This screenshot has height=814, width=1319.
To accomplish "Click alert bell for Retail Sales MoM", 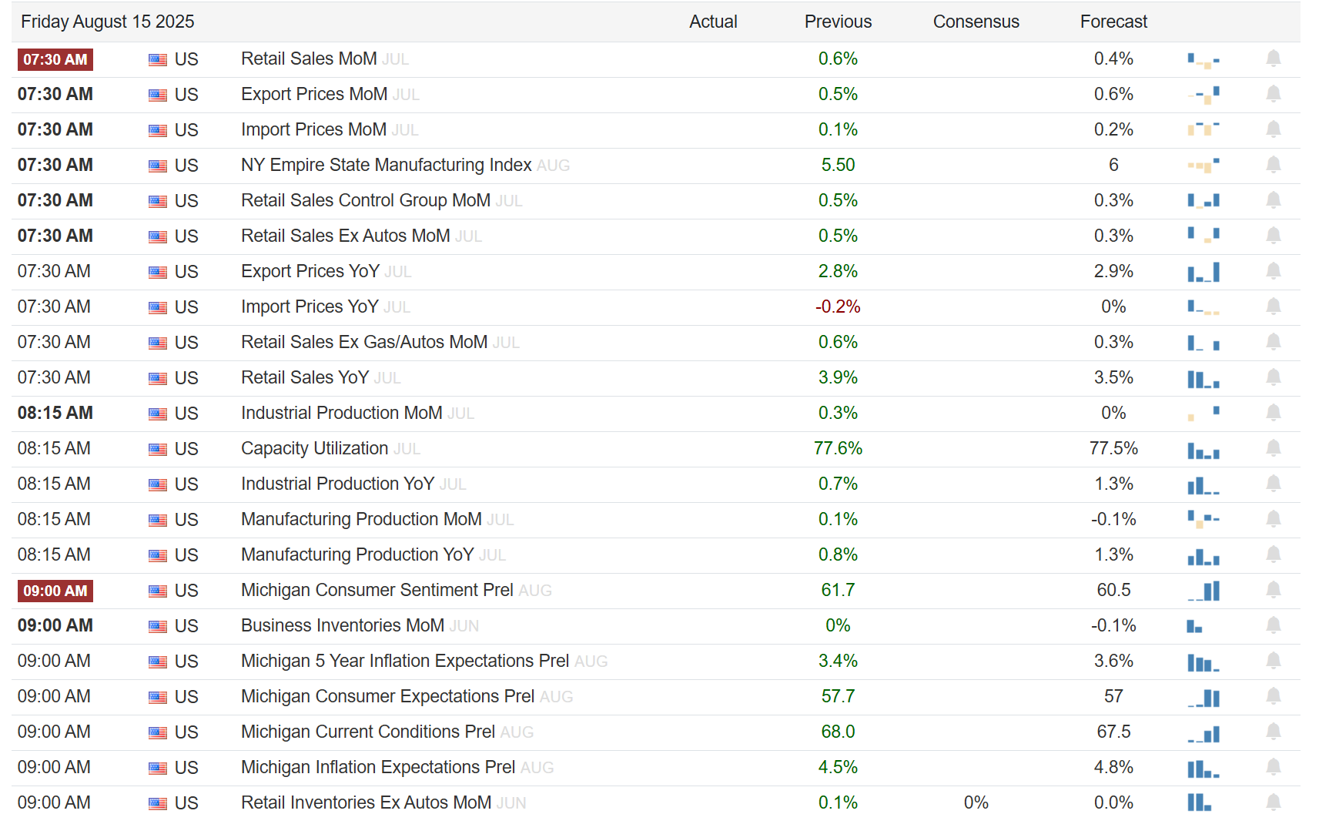I will (x=1273, y=59).
